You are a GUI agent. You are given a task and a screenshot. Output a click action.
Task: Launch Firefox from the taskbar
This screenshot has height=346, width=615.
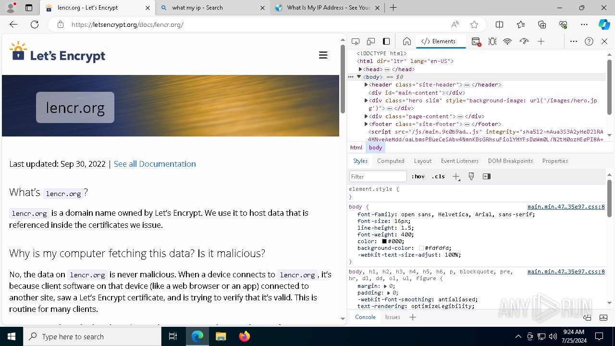pos(245,336)
